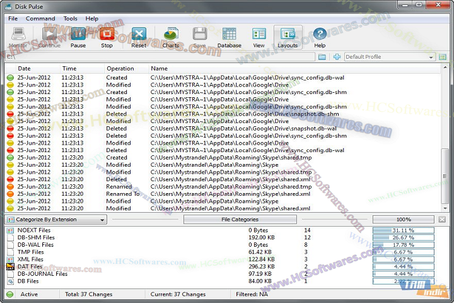Click the TMP Files category icon
Screen dimensions: 454x303
(x=11, y=252)
